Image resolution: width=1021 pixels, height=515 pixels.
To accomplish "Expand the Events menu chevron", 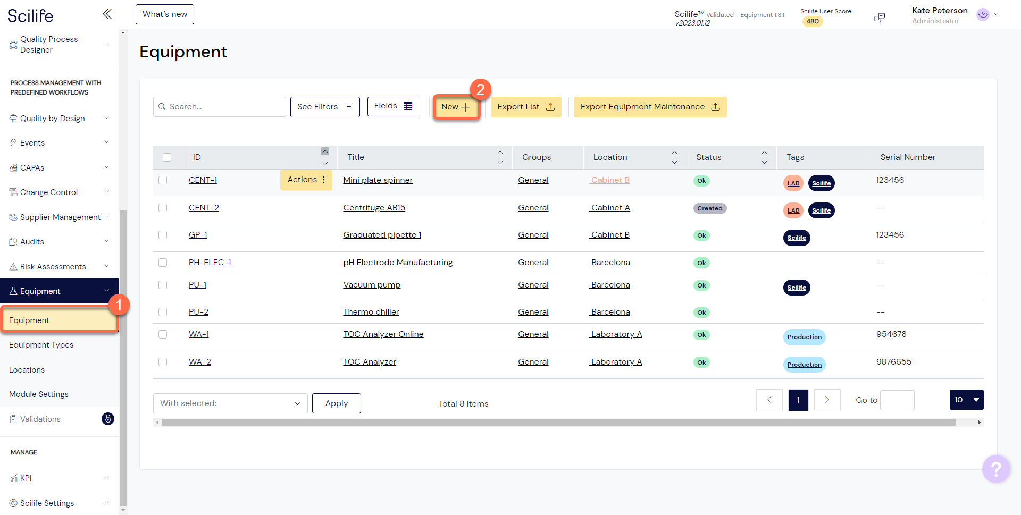I will coord(106,142).
